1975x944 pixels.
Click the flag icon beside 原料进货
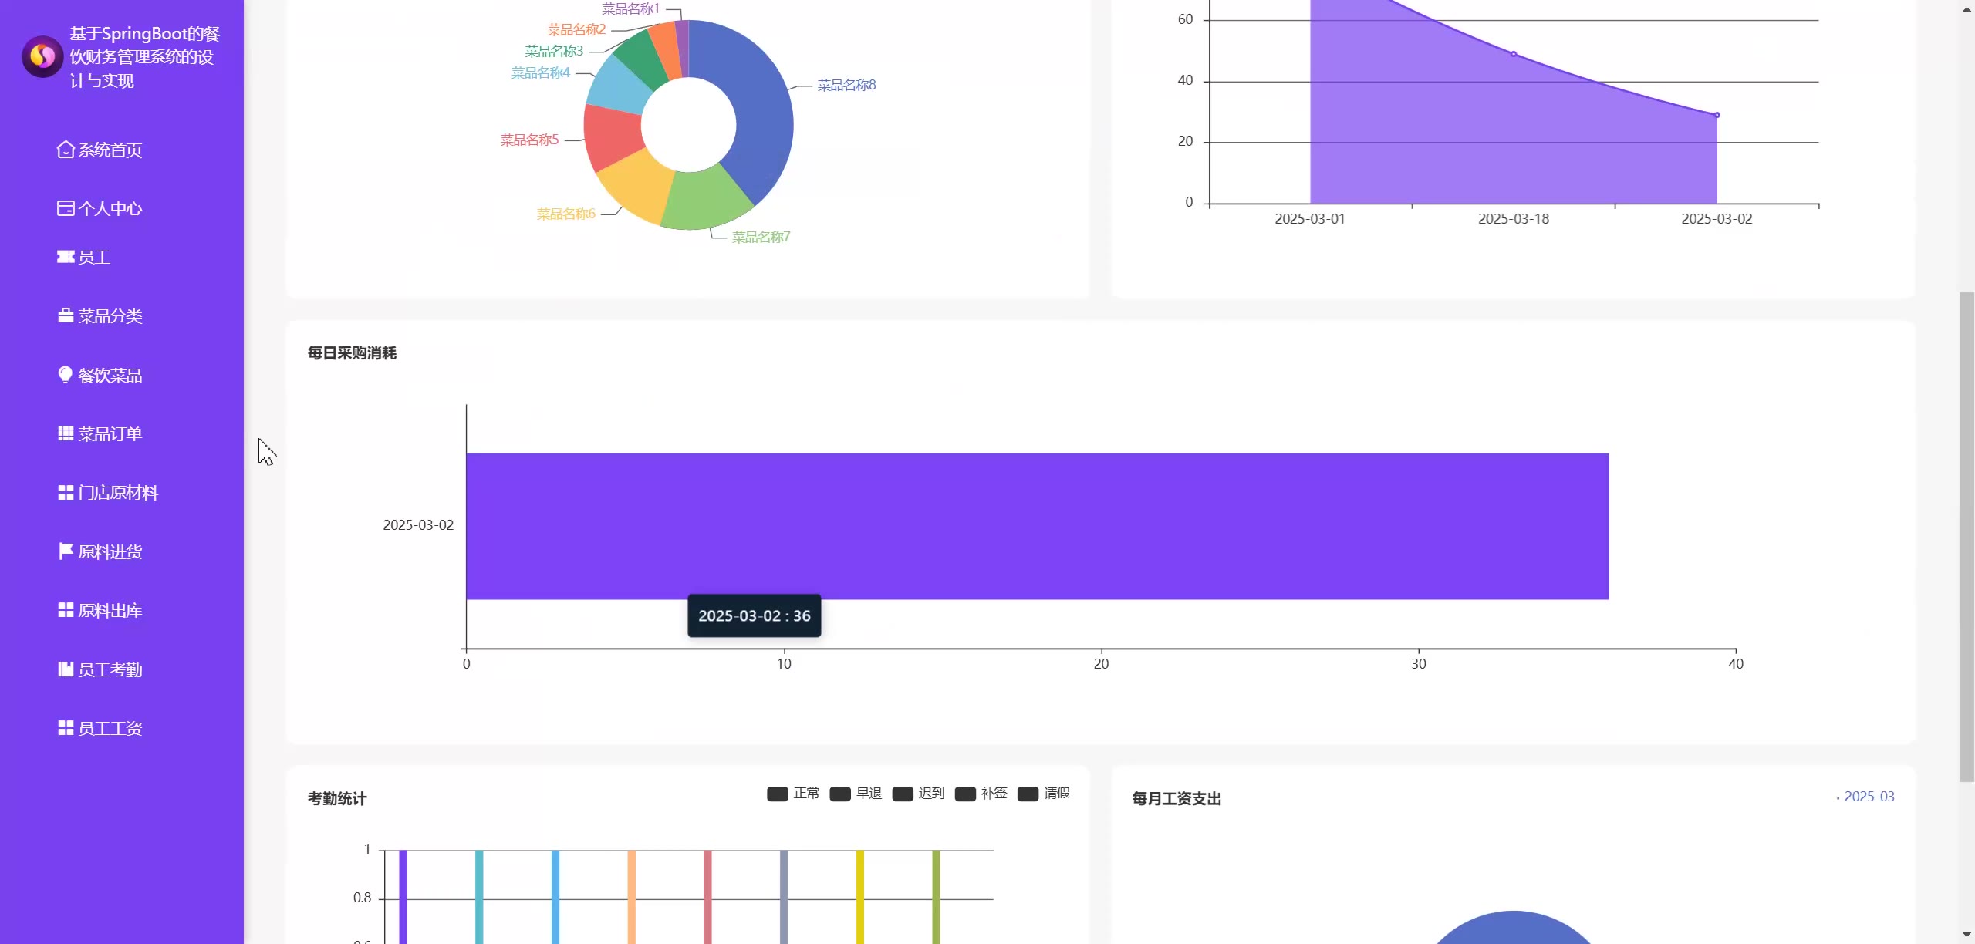click(66, 551)
